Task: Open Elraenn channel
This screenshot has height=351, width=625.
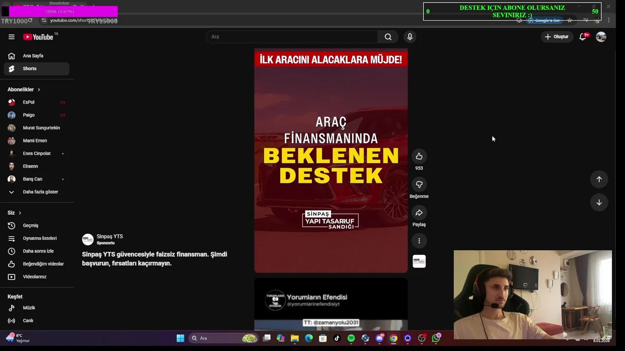Action: (37, 166)
